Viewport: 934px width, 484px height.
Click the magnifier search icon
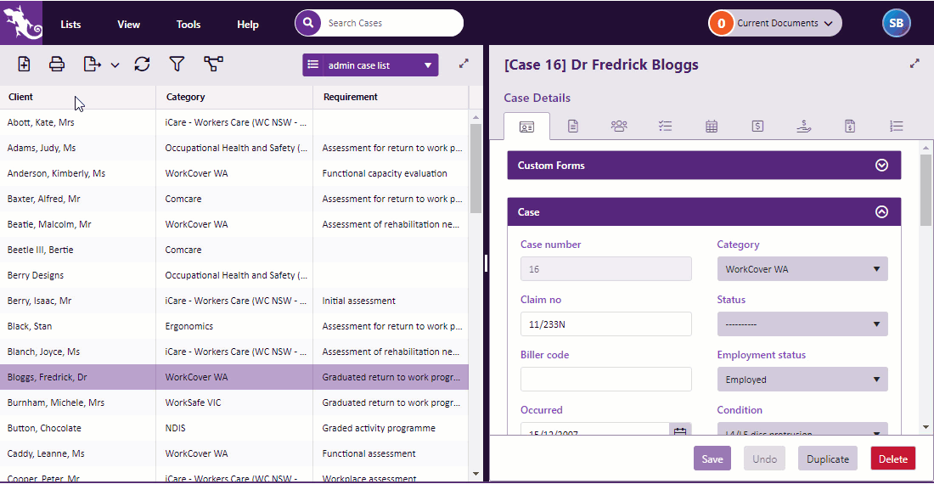coord(308,23)
